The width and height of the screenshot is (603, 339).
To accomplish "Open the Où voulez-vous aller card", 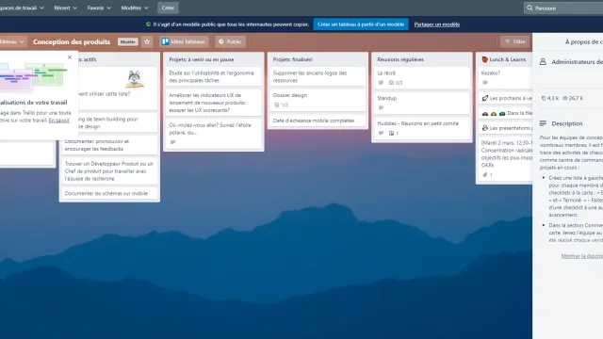I will 214,134.
